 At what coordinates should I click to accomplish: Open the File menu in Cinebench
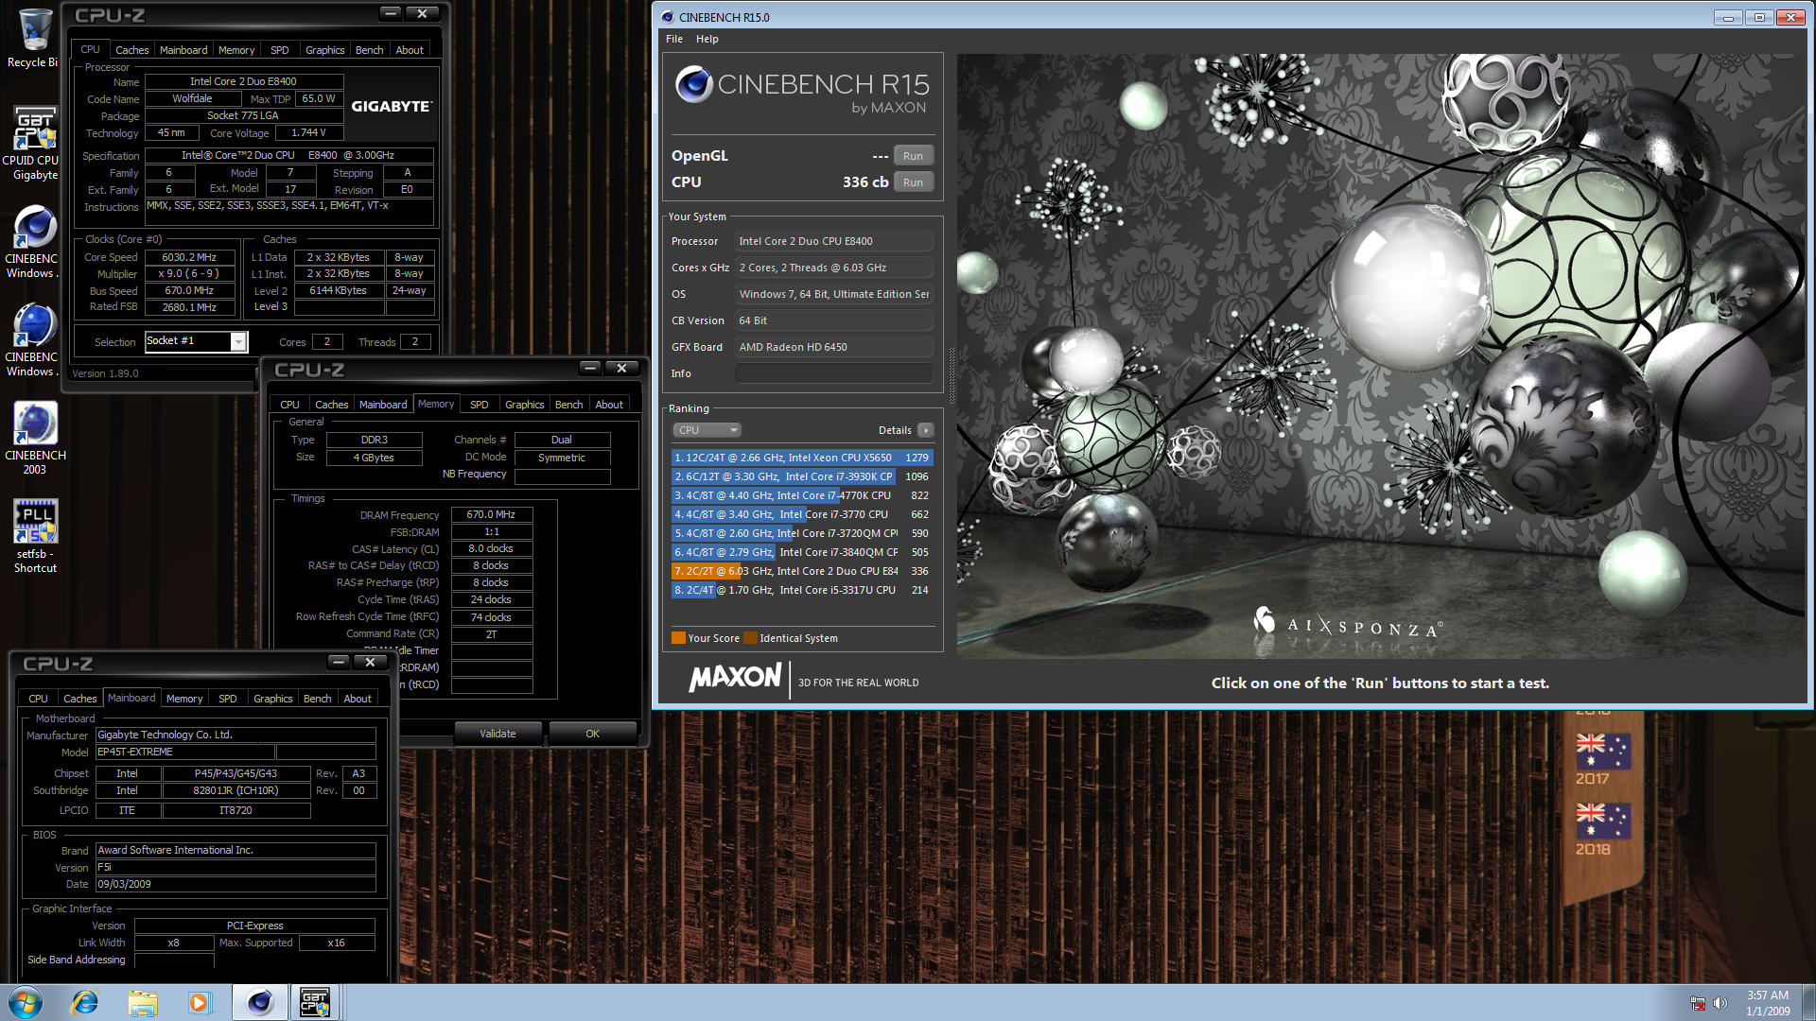(674, 39)
